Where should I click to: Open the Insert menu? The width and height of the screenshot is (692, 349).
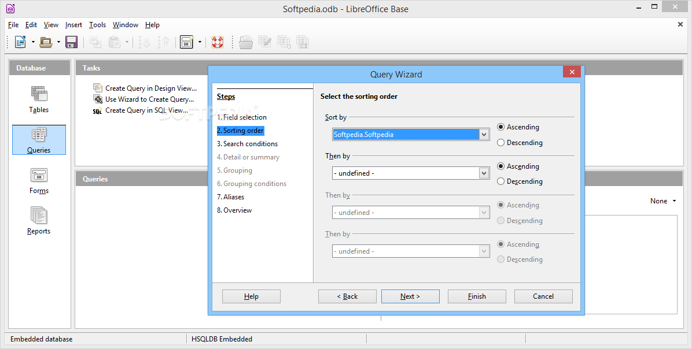pos(73,25)
